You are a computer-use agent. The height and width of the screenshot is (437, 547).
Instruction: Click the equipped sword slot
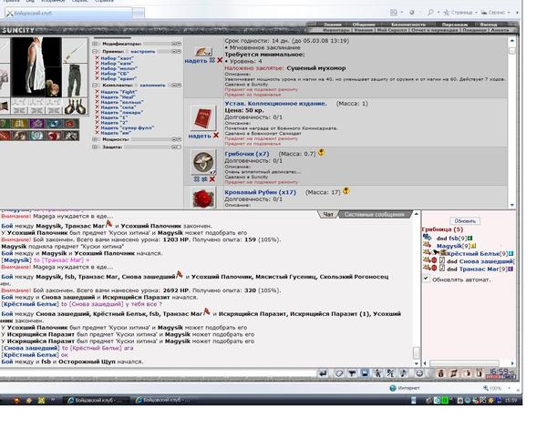click(x=75, y=51)
